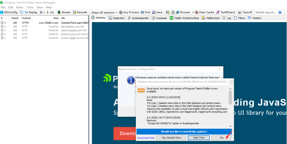Click Browse with IE icon

pyautogui.click(x=183, y=12)
